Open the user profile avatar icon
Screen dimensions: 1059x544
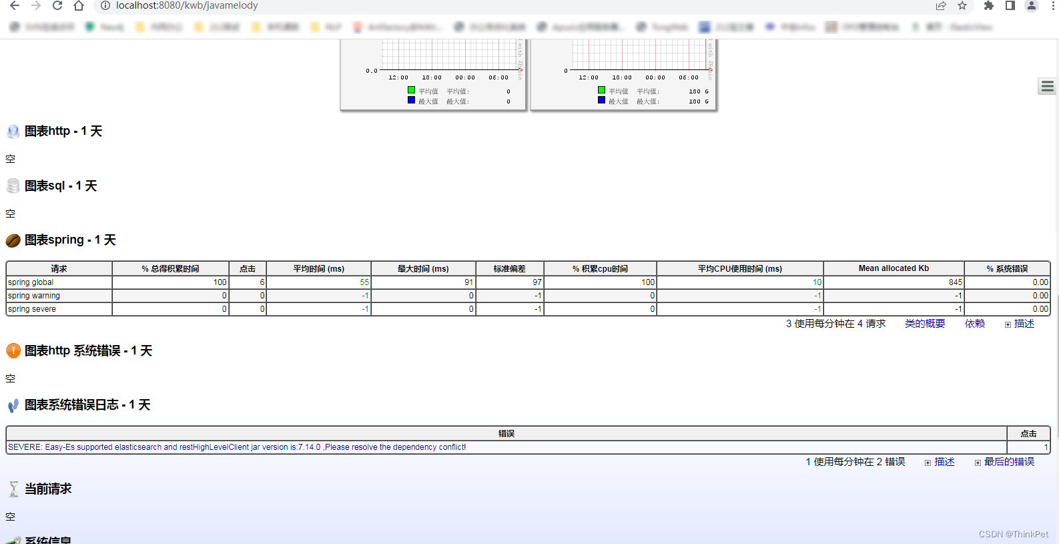(x=1032, y=5)
